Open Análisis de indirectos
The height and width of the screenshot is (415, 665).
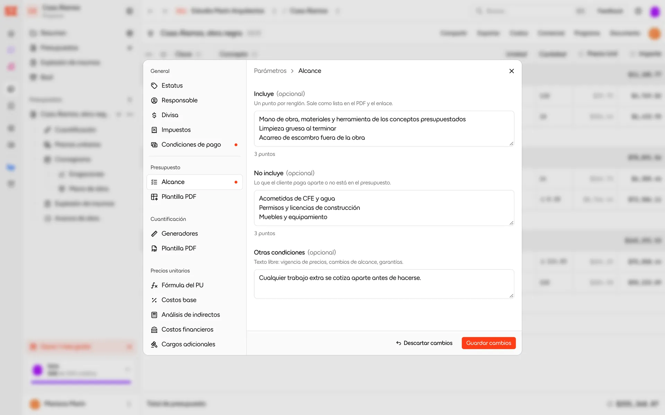coord(194,315)
